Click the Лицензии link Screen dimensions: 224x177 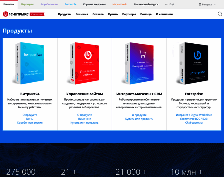[x=84, y=119]
